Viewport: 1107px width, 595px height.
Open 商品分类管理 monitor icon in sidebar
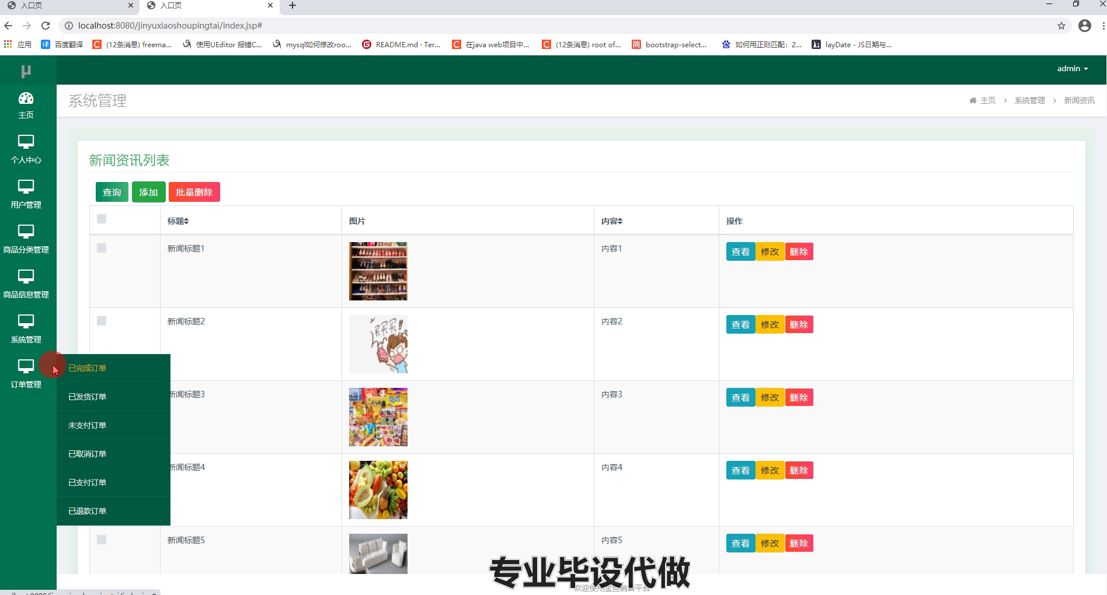pyautogui.click(x=26, y=232)
